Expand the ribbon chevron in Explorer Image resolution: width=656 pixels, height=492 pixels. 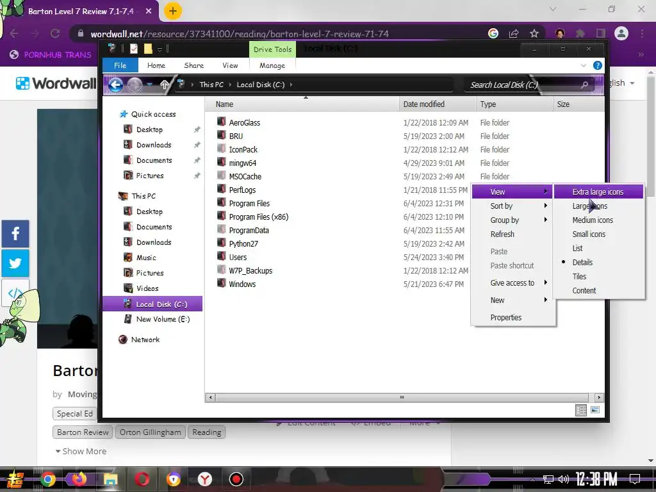point(583,65)
